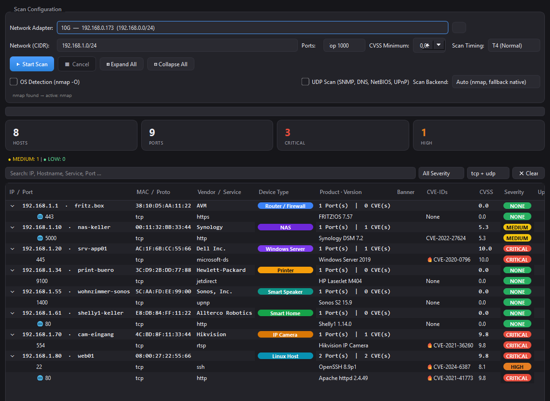Click the Network (CIDR) input field

click(x=177, y=46)
